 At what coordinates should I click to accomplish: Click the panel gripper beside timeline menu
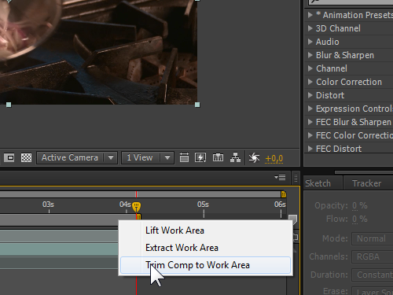[296, 178]
